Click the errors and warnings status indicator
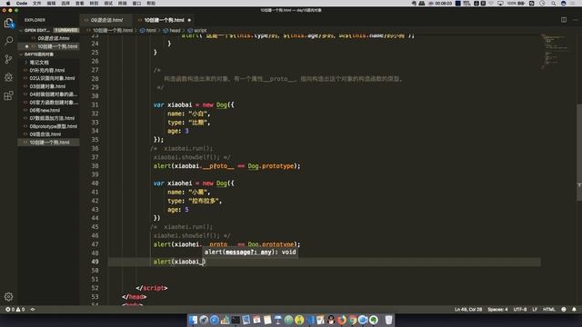 click(x=15, y=309)
